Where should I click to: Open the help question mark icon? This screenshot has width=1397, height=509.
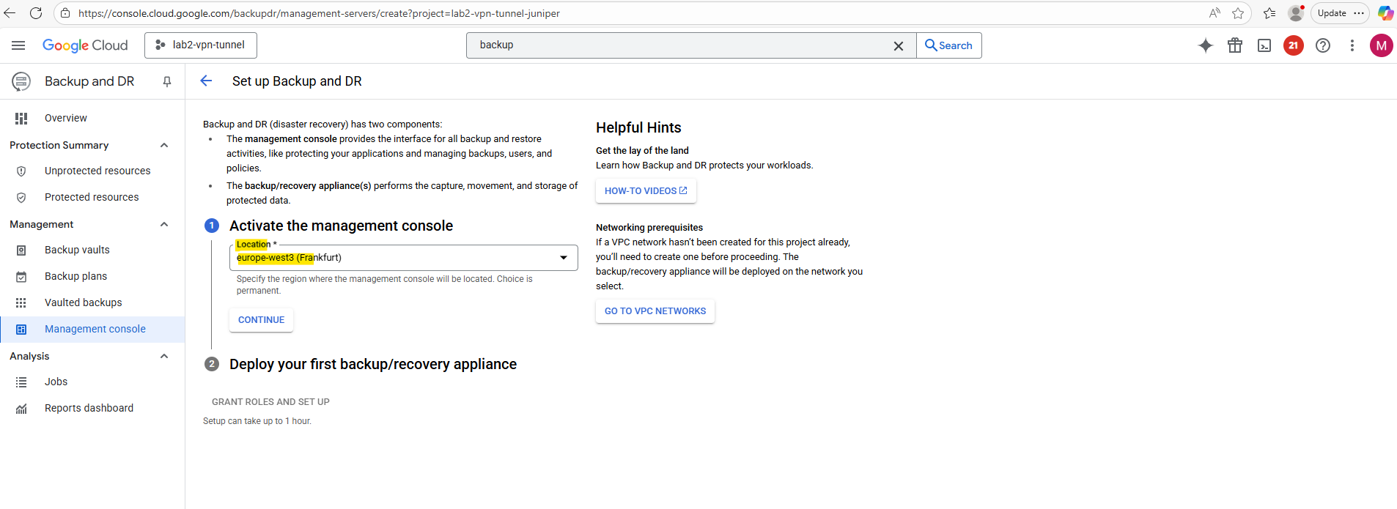coord(1323,45)
